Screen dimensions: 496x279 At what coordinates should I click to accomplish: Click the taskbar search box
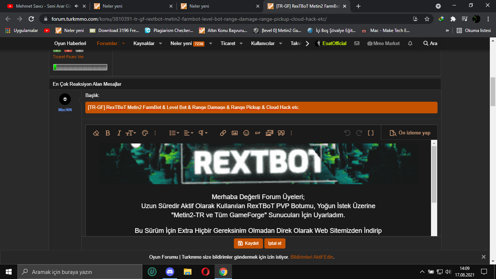coord(80,272)
